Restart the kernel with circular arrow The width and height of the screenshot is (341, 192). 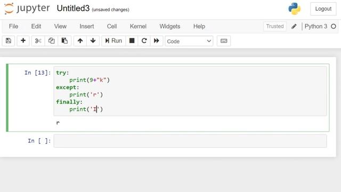click(144, 41)
